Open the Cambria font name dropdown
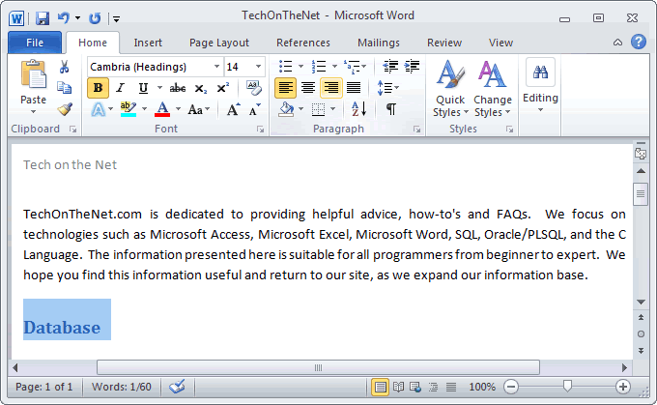Viewport: 657px width, 405px height. point(216,67)
